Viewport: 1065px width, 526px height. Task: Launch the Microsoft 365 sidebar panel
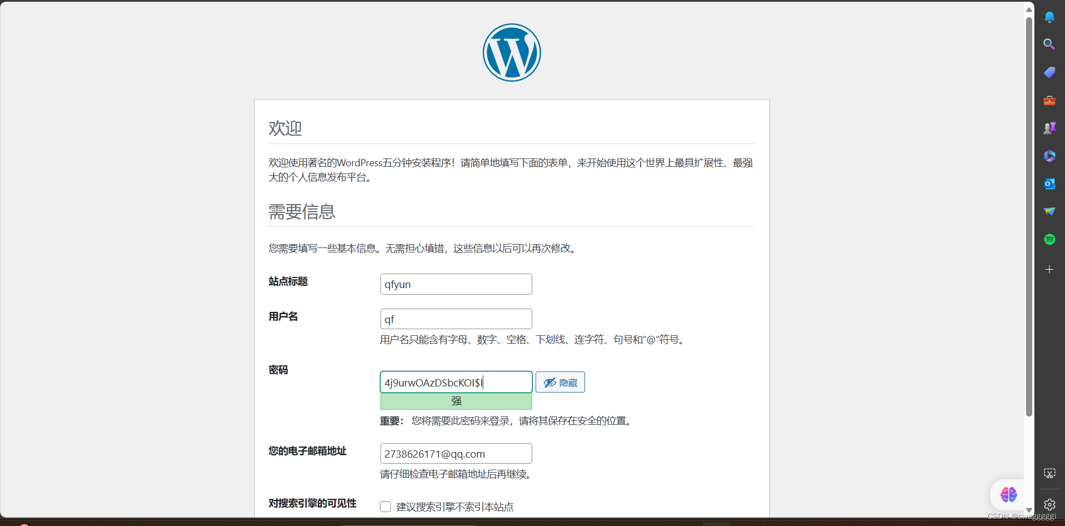1050,156
